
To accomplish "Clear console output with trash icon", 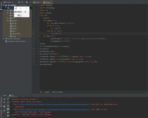I will [8, 116].
